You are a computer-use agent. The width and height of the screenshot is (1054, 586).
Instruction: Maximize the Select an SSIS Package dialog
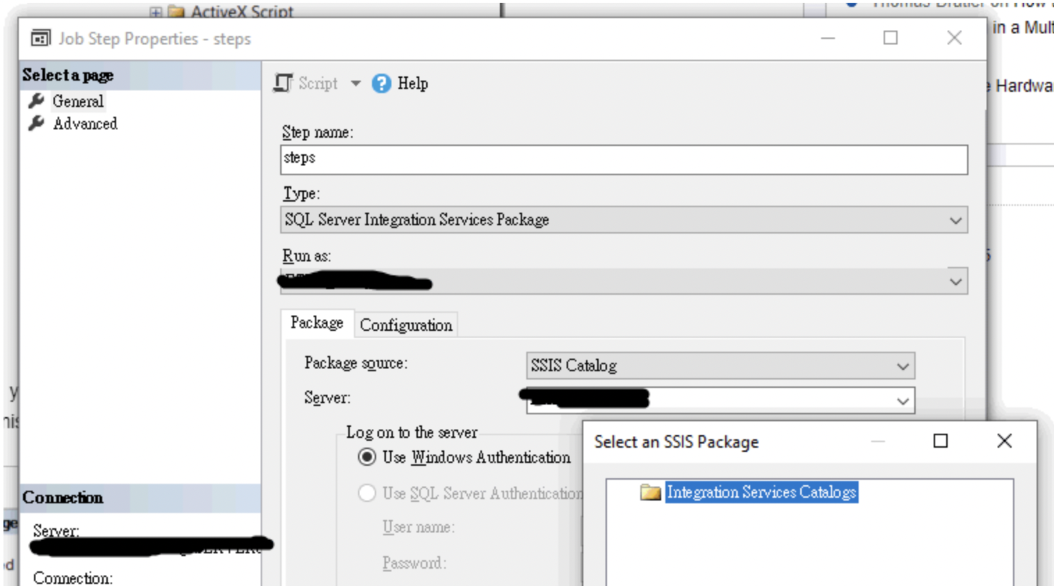point(940,441)
